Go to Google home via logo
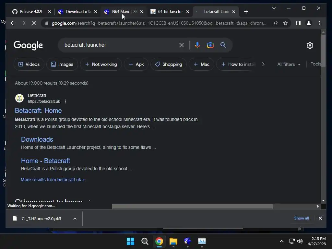This screenshot has width=332, height=249. [x=28, y=45]
